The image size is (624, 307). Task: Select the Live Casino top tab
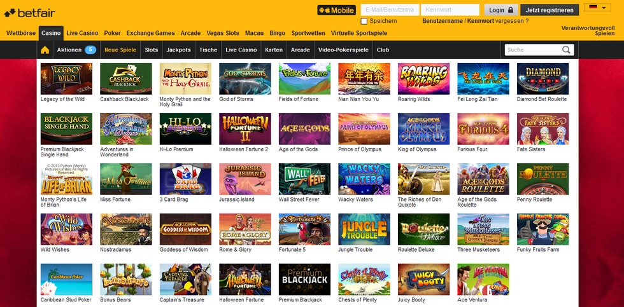82,33
